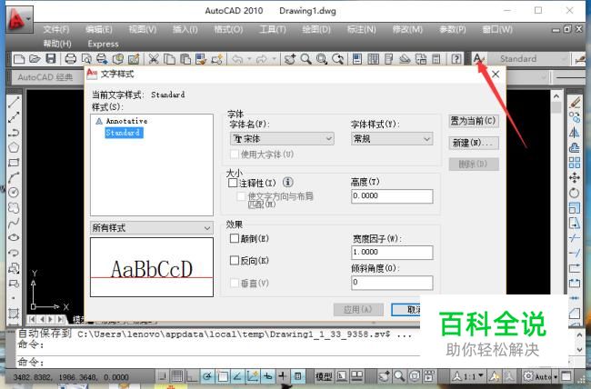Toggle polar tracking in status bar
591x389 pixels.
(207, 376)
